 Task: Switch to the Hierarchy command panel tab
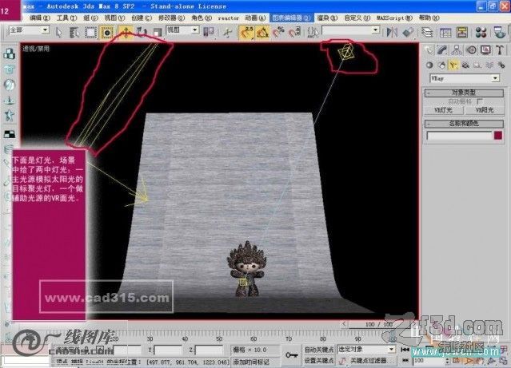[x=457, y=49]
